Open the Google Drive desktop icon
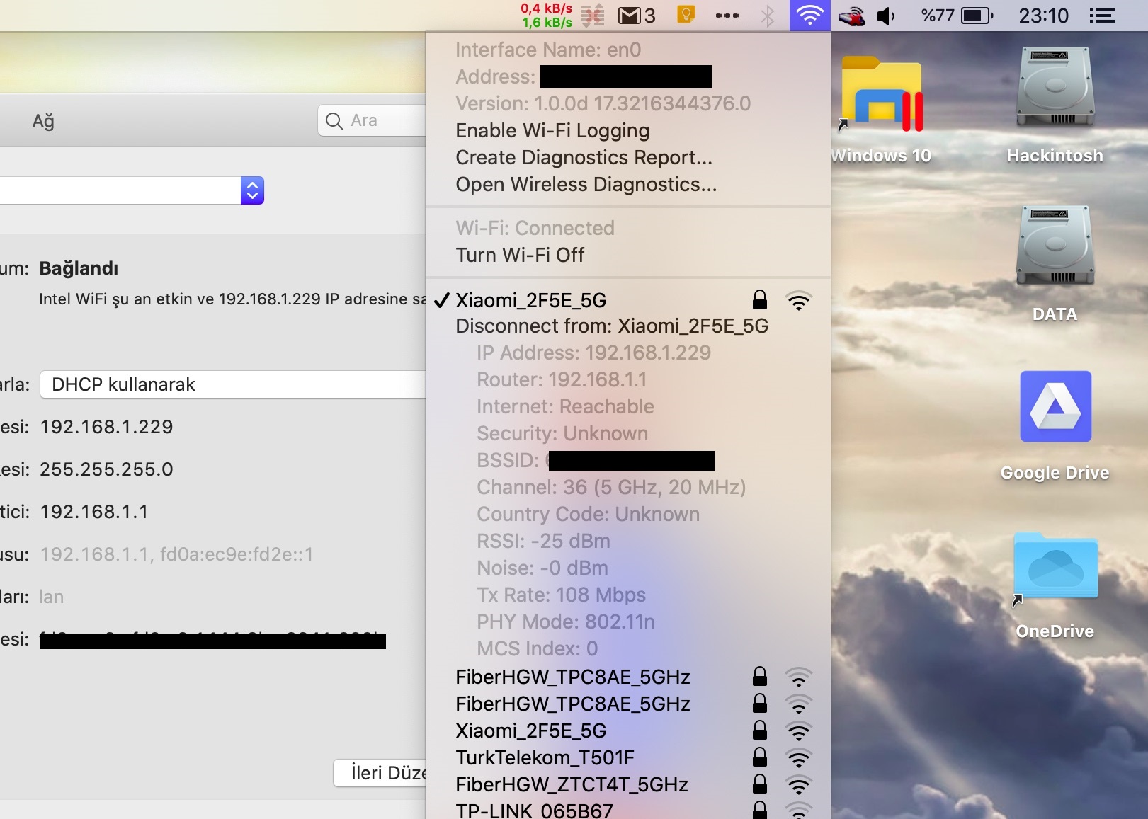The height and width of the screenshot is (819, 1148). coord(1055,407)
